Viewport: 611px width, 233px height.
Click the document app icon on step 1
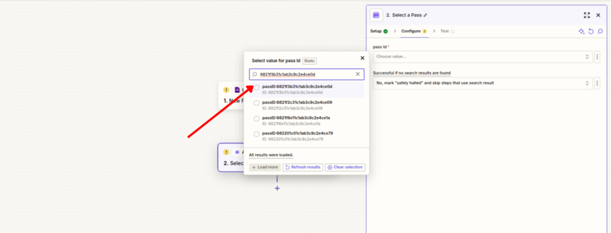tap(238, 90)
